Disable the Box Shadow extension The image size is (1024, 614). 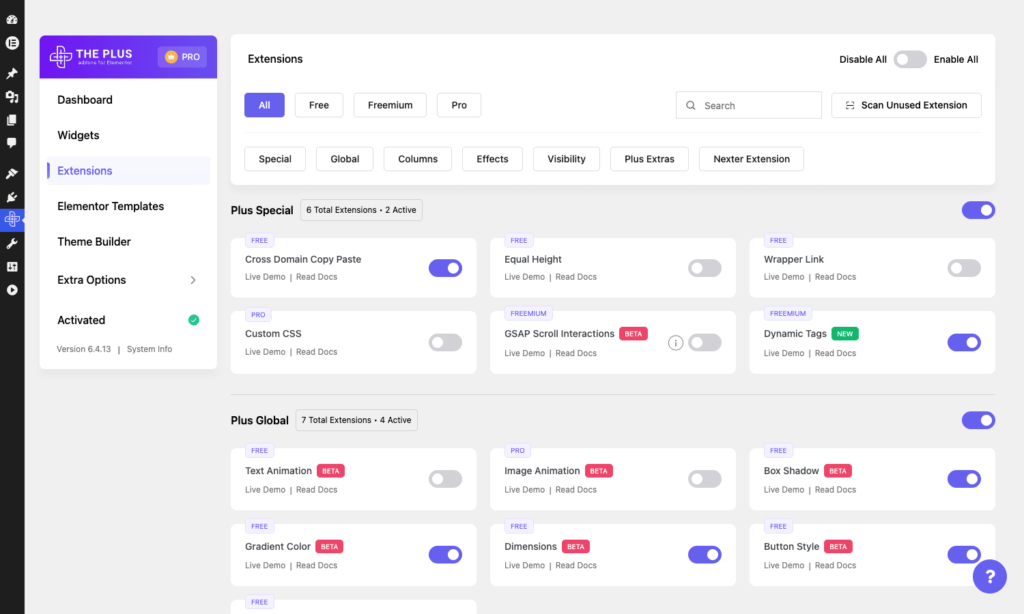(x=964, y=479)
